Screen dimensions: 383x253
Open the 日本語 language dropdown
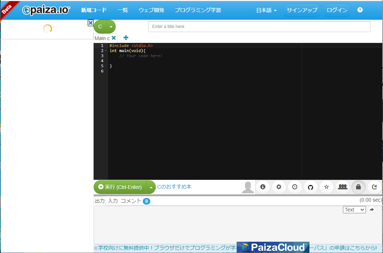click(x=266, y=10)
